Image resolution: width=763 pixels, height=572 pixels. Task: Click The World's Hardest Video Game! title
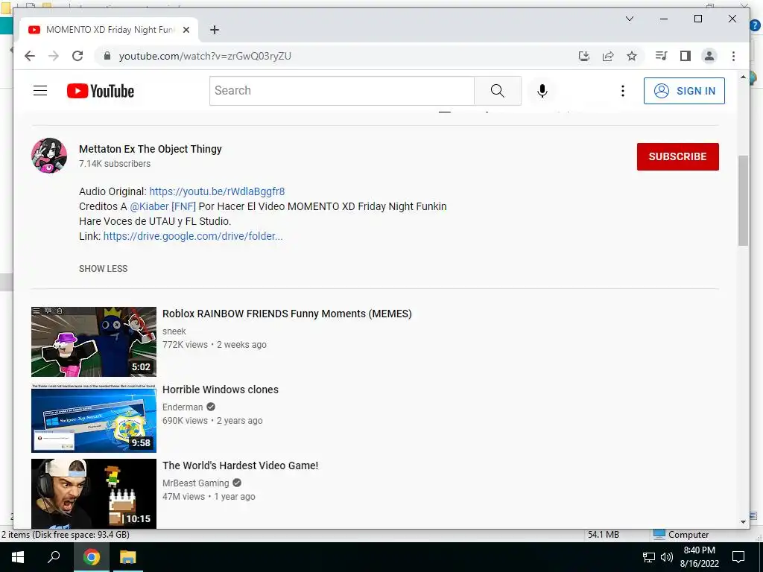[x=241, y=465]
